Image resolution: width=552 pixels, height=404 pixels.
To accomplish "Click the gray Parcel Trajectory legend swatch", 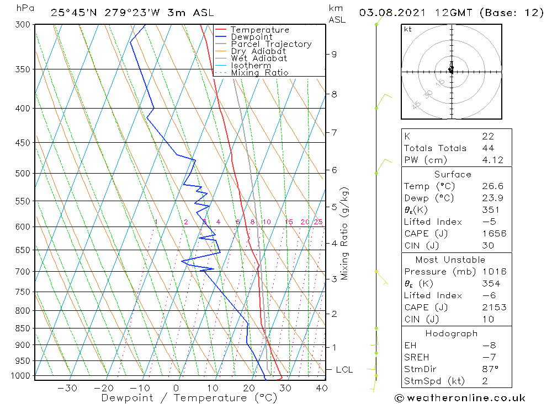I will (x=221, y=44).
